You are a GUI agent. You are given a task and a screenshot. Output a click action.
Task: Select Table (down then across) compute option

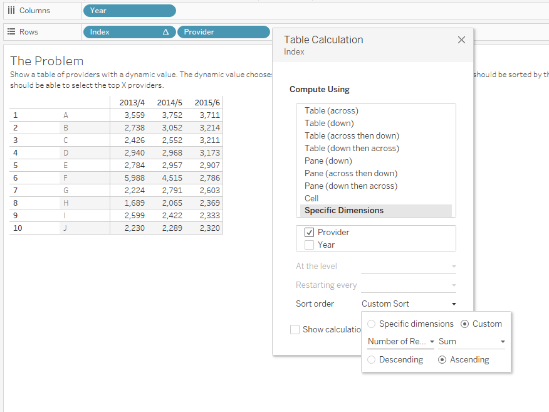coord(352,148)
